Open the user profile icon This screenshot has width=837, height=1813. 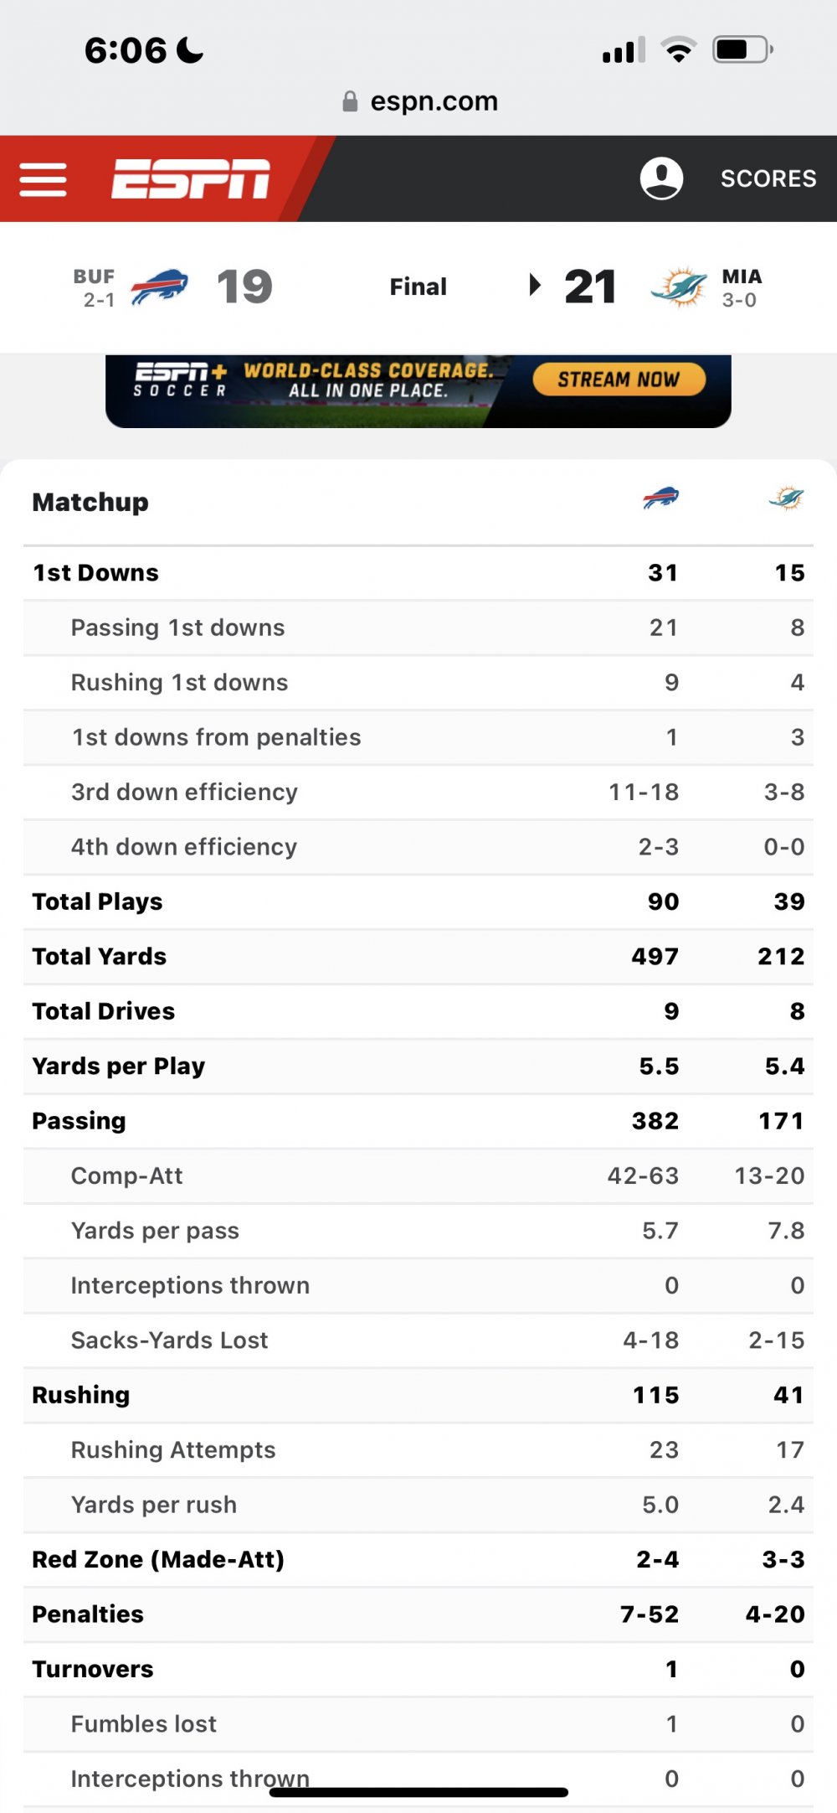[661, 178]
